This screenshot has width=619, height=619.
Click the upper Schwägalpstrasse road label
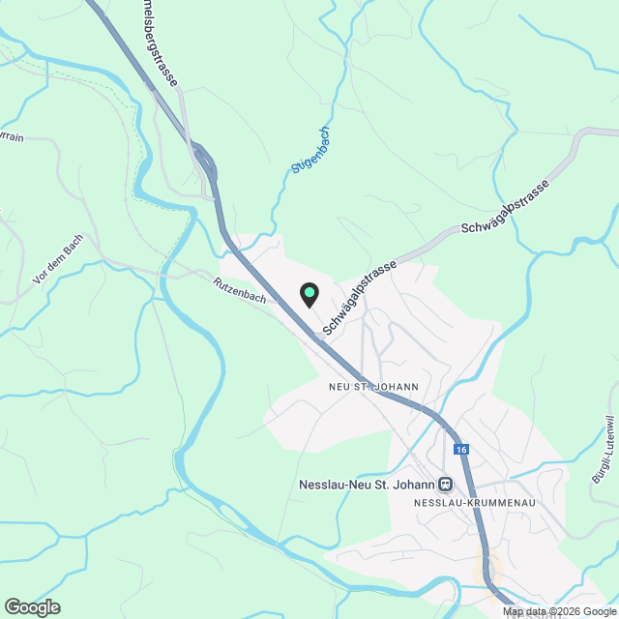tap(505, 206)
